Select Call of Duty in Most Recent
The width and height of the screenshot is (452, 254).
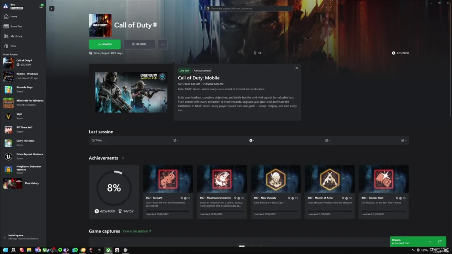(x=23, y=63)
